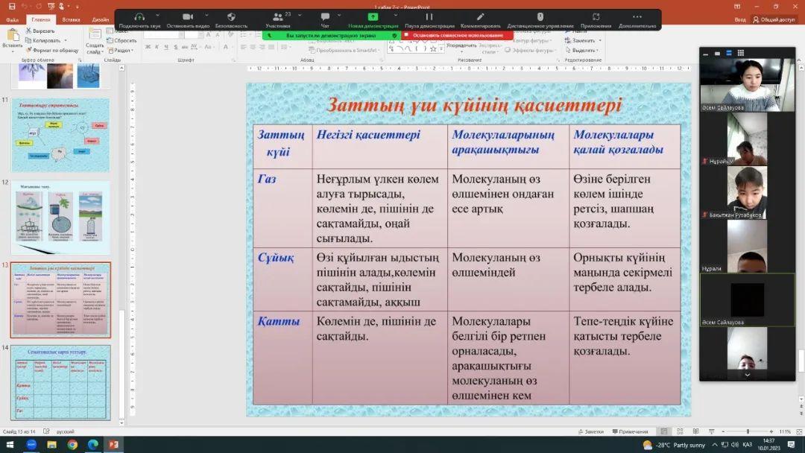Screen dimensions: 805x453
Task: Open the Zoom Participants panel icon
Action: (278, 17)
